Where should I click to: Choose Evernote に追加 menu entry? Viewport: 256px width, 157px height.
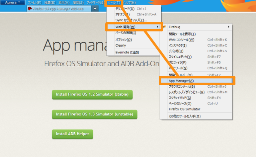pos(134,52)
